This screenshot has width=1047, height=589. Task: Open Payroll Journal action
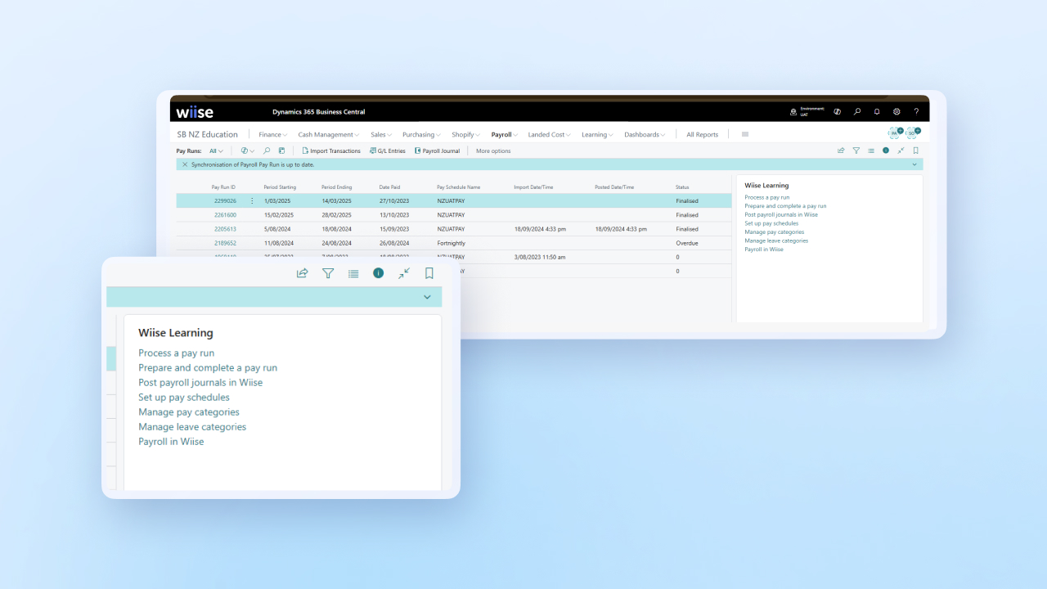[438, 151]
